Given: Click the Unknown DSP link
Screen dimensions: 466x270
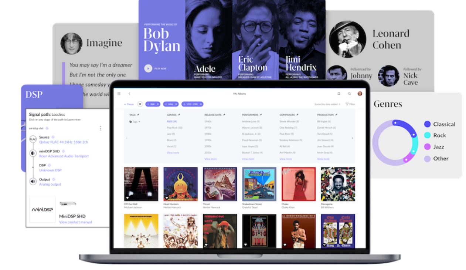Looking at the screenshot, I should (x=50, y=170).
